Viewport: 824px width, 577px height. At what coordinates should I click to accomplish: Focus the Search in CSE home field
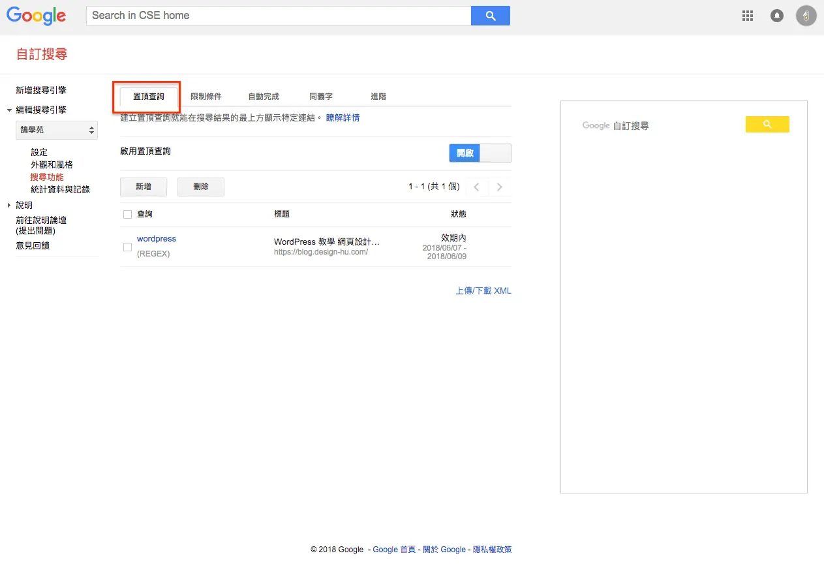279,16
